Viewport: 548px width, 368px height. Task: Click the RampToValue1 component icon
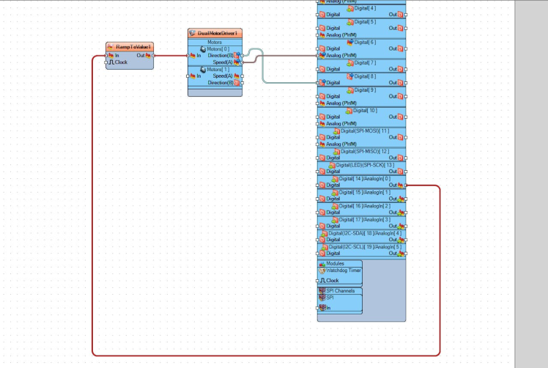111,47
